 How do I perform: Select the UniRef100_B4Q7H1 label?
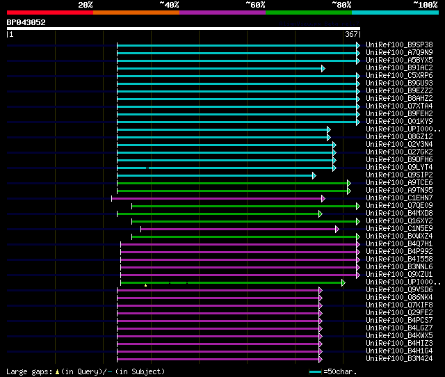point(399,244)
